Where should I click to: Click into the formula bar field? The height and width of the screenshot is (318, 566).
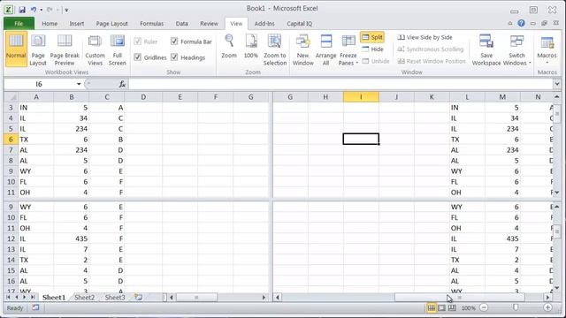click(340, 84)
